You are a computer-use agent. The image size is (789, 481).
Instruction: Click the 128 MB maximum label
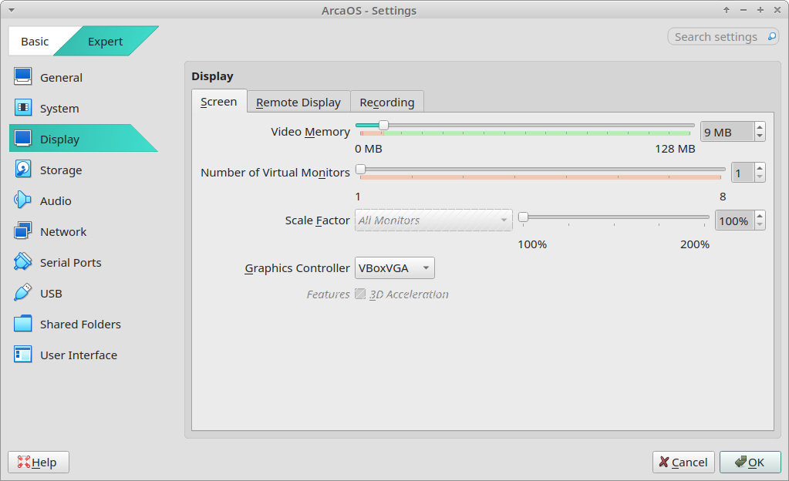(675, 149)
